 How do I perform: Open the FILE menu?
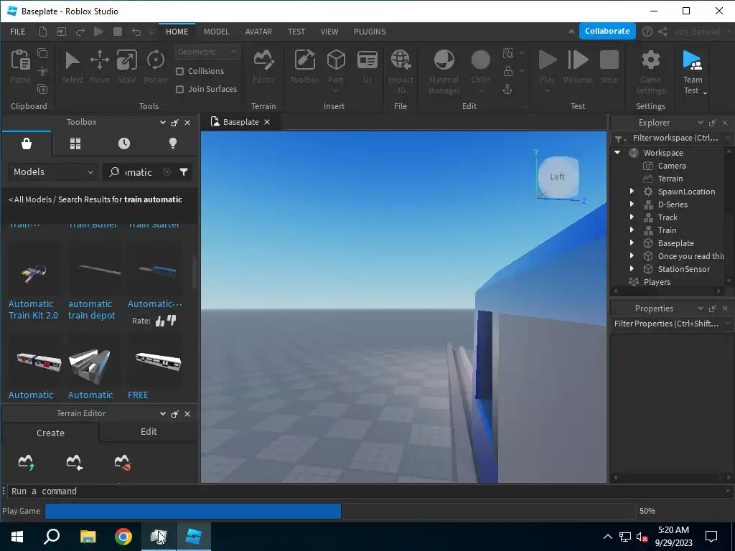click(x=18, y=32)
